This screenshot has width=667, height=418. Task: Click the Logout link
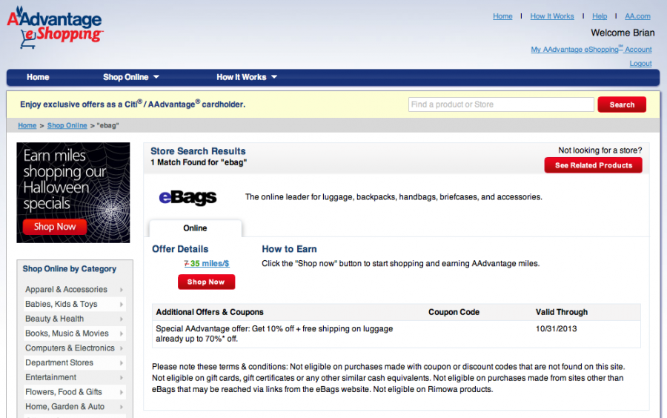(640, 63)
